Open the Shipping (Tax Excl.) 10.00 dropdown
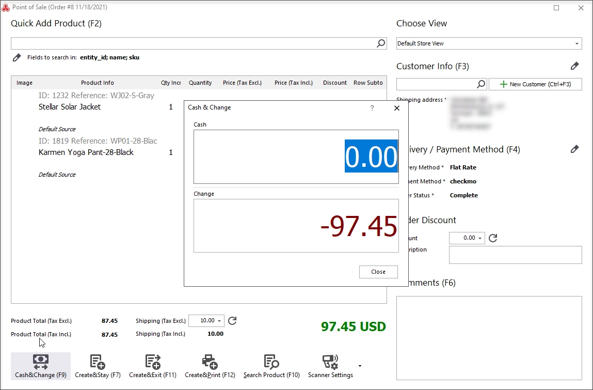This screenshot has width=593, height=390. click(x=219, y=321)
